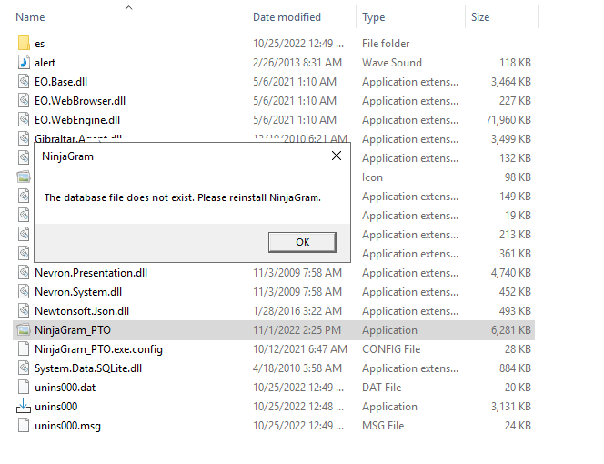Select the unins000.dat file name

[65, 388]
